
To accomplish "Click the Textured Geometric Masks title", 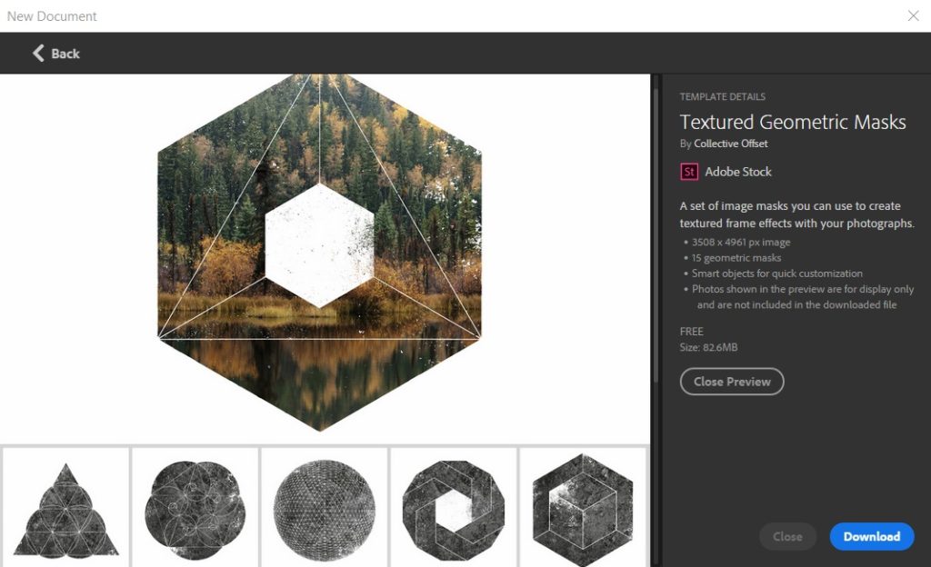I will tap(793, 122).
